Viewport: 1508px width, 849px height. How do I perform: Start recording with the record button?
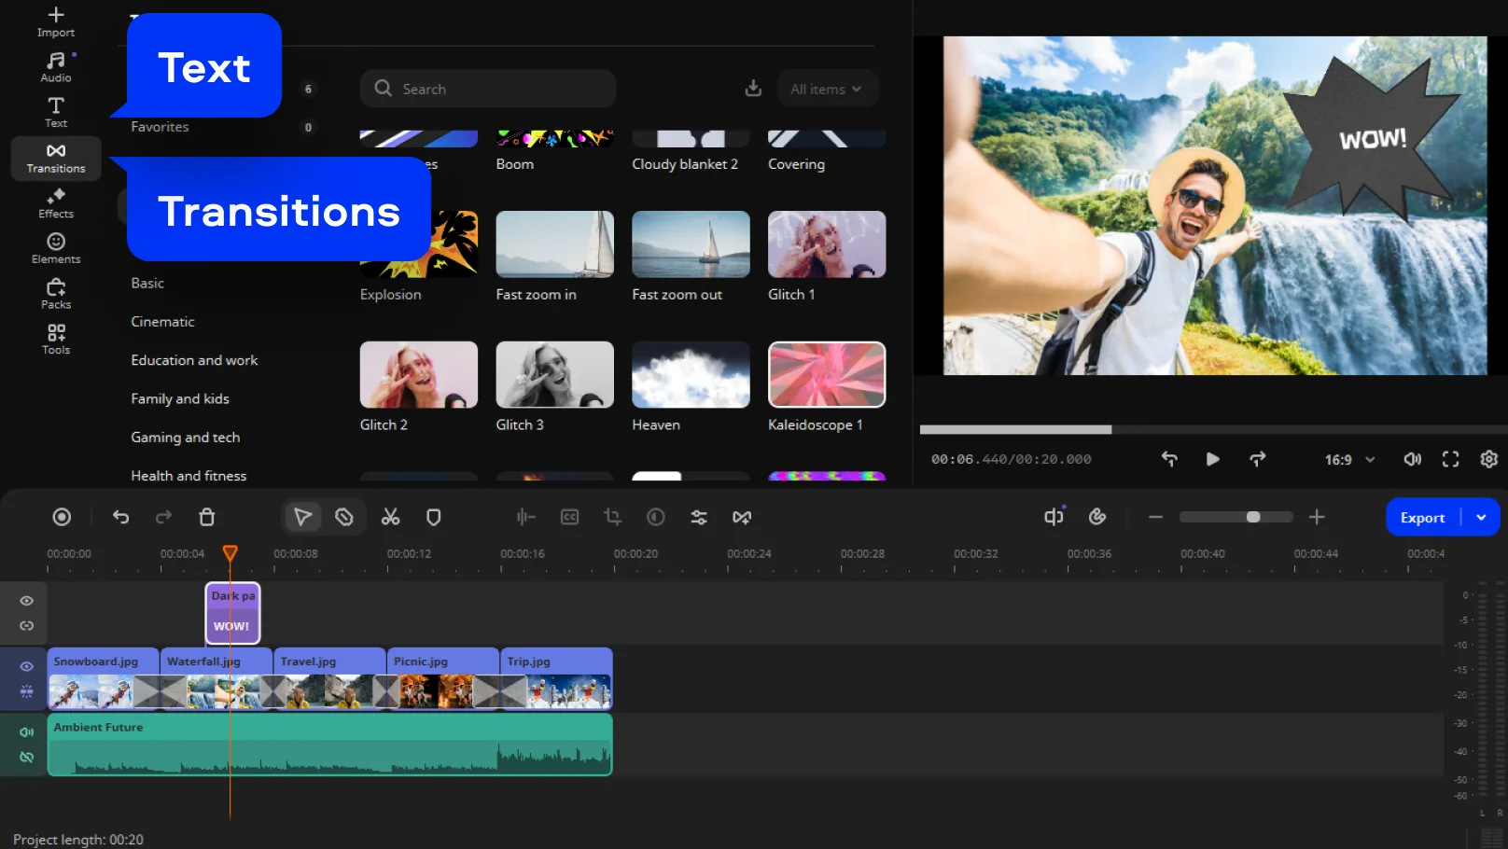pyautogui.click(x=62, y=517)
